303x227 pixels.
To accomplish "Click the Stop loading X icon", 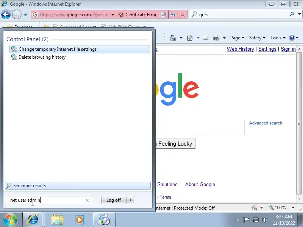I will 183,15.
